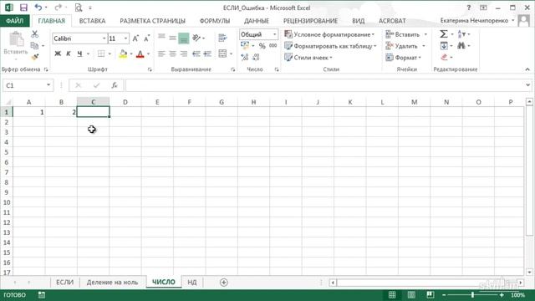This screenshot has height=301, width=535.
Task: Open Sort and Filter icon
Action: (x=461, y=34)
